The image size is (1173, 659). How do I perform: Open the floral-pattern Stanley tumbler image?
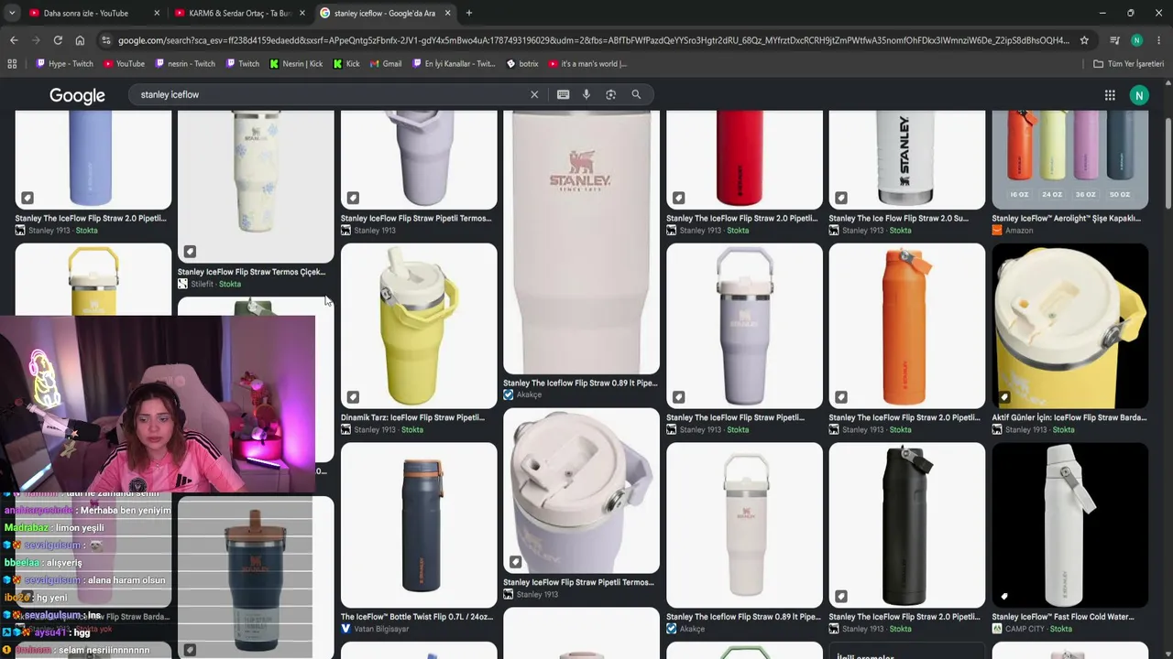[x=256, y=186]
